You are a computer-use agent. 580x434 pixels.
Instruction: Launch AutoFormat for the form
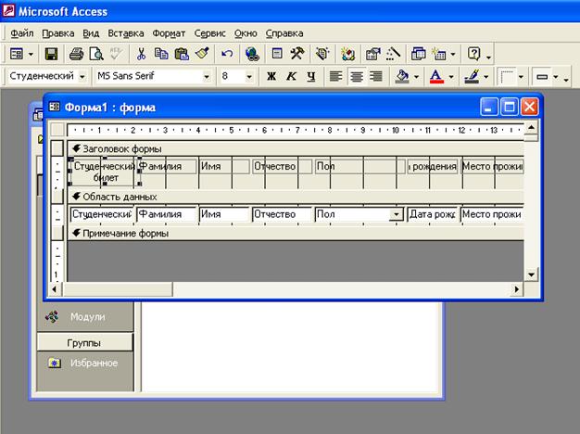click(x=322, y=54)
